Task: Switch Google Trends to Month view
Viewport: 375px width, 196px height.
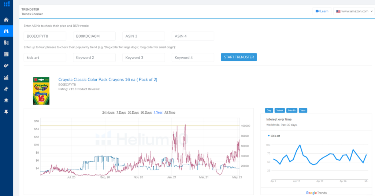Action: (x=292, y=110)
